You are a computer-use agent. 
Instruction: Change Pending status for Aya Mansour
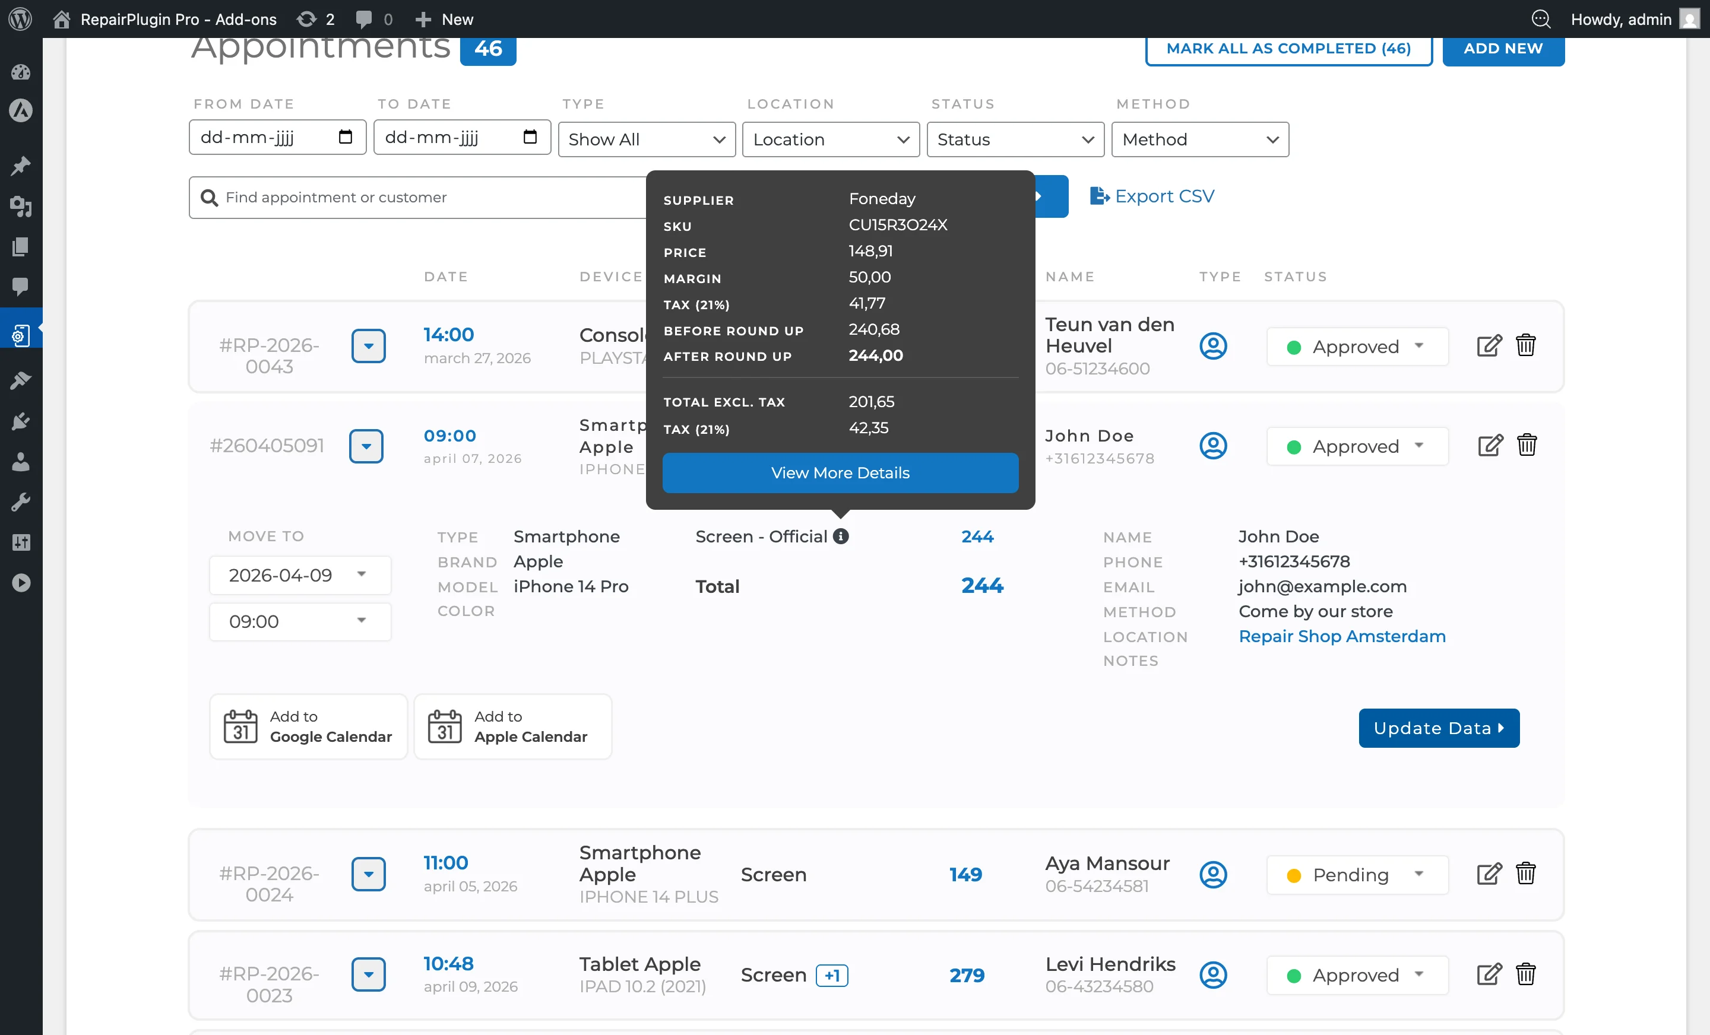click(x=1357, y=875)
